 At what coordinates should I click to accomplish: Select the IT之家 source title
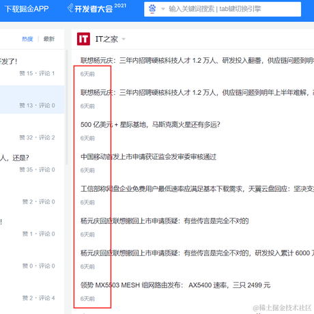point(106,39)
